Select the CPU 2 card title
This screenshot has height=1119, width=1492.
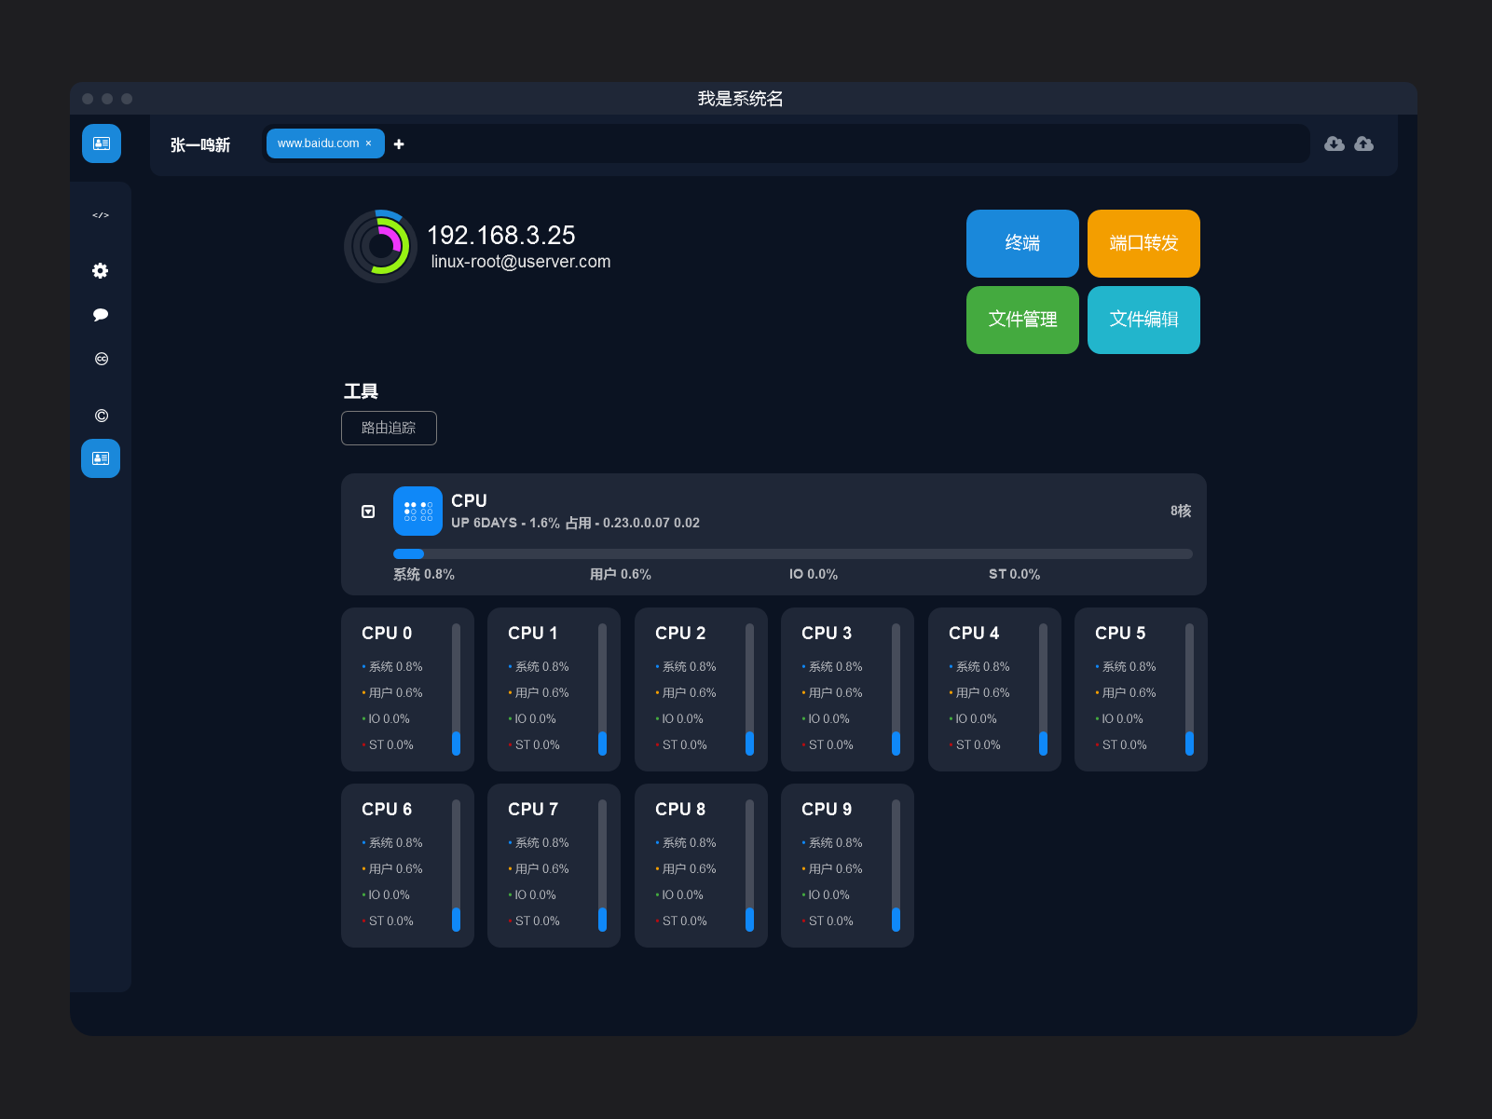click(x=680, y=633)
